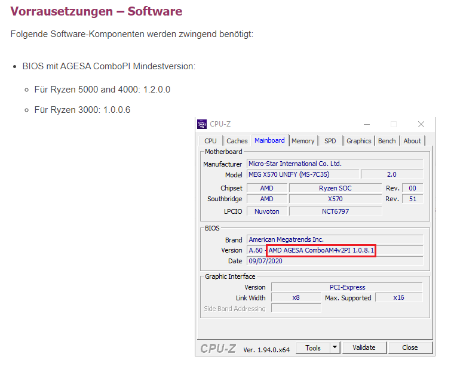The image size is (457, 366).
Task: Select the Link Width value x8
Action: pyautogui.click(x=296, y=297)
